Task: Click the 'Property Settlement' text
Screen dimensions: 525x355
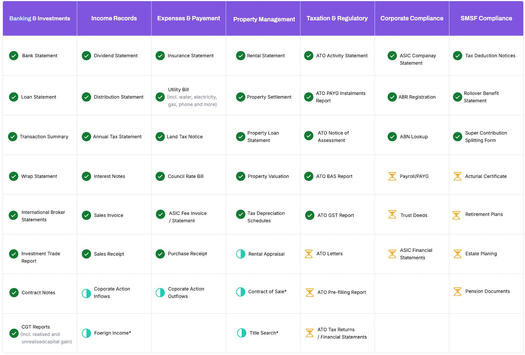Action: tap(269, 97)
